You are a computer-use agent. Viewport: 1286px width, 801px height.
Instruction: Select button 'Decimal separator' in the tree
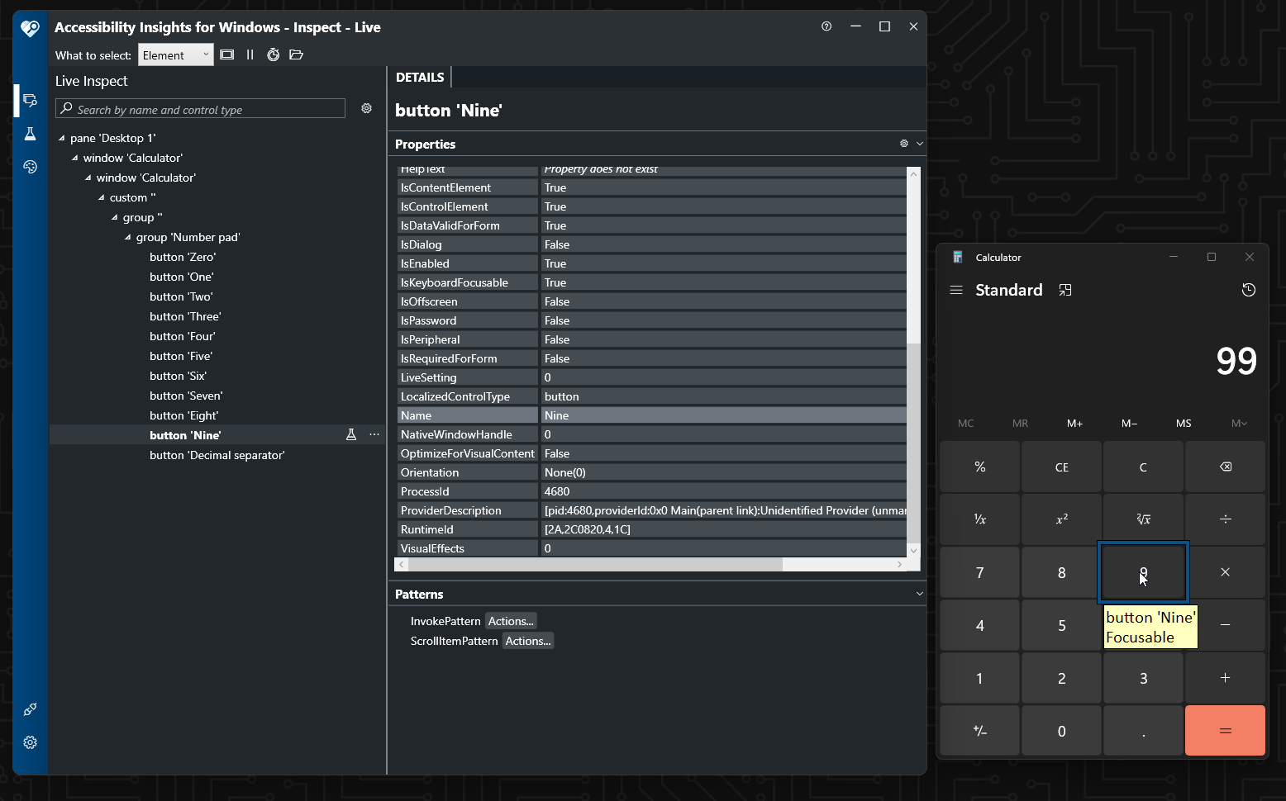tap(217, 455)
